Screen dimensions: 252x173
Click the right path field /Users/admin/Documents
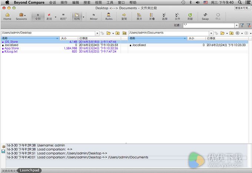coord(169,33)
